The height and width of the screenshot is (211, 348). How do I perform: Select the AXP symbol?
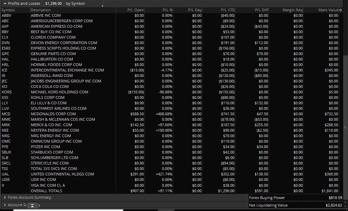click(5, 26)
